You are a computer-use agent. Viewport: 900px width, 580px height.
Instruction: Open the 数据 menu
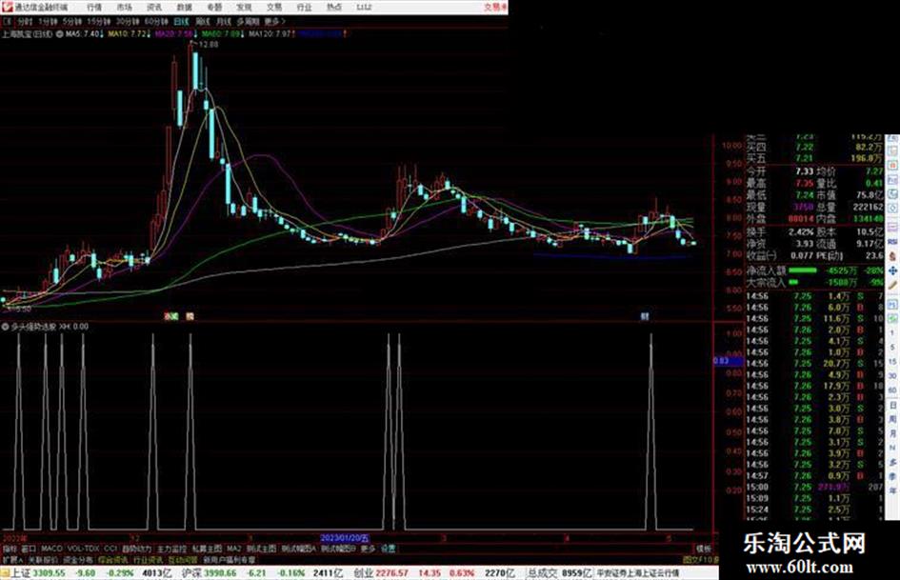click(x=184, y=8)
